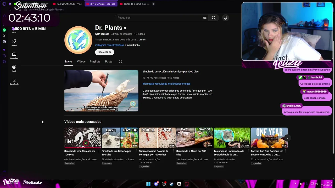Start voice search with the microphone icon

click(x=226, y=18)
